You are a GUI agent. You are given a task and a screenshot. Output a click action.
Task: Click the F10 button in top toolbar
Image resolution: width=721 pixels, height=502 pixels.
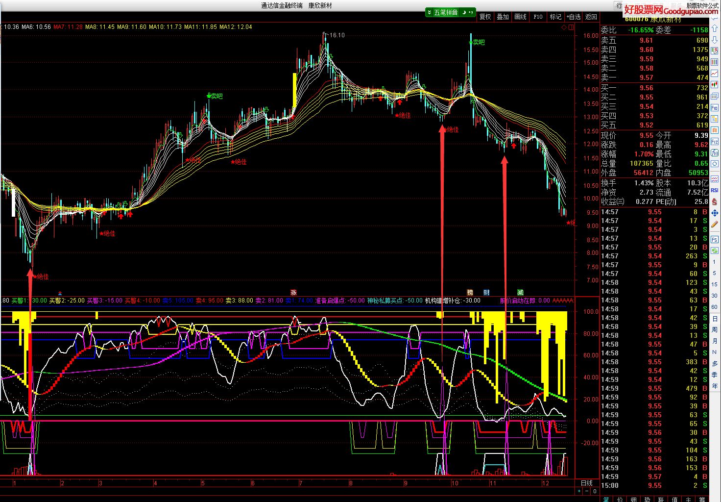[x=538, y=17]
